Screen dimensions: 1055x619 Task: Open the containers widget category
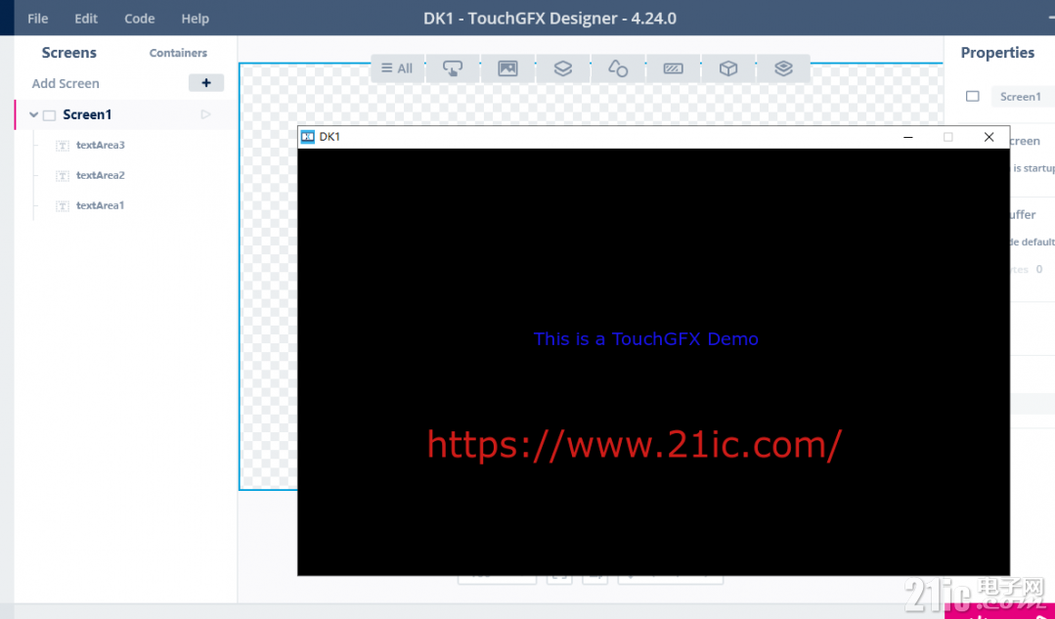pyautogui.click(x=562, y=67)
